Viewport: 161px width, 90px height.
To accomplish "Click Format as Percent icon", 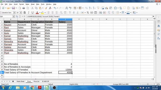I will coord(88,12).
